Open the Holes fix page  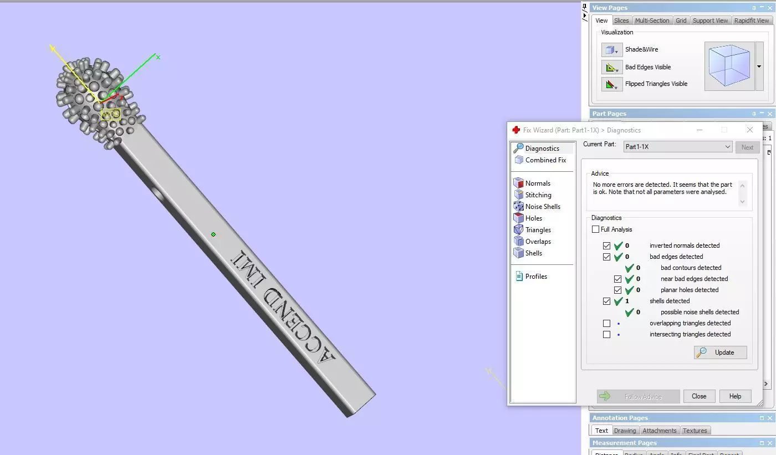[x=528, y=218]
